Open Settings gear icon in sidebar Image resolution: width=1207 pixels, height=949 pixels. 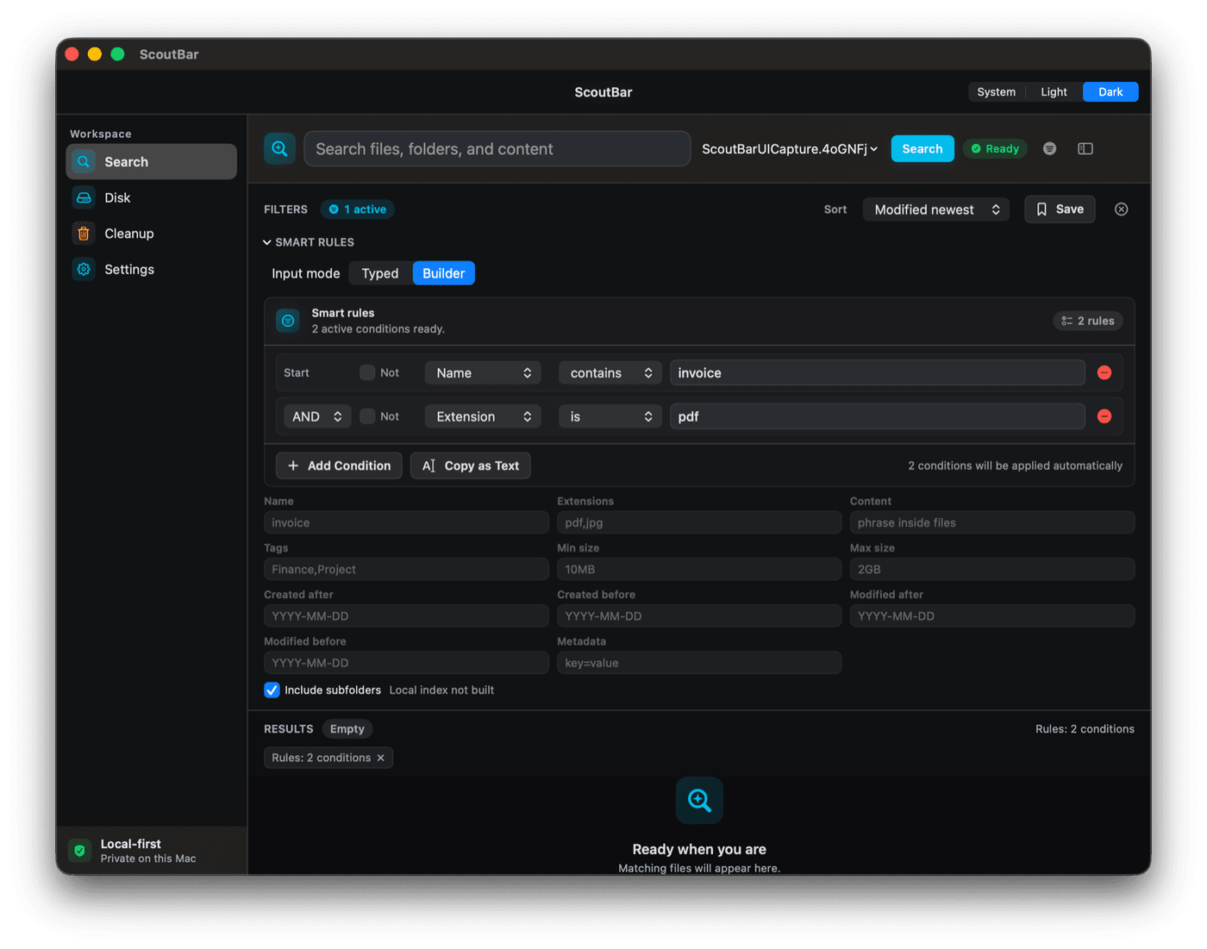pyautogui.click(x=84, y=269)
